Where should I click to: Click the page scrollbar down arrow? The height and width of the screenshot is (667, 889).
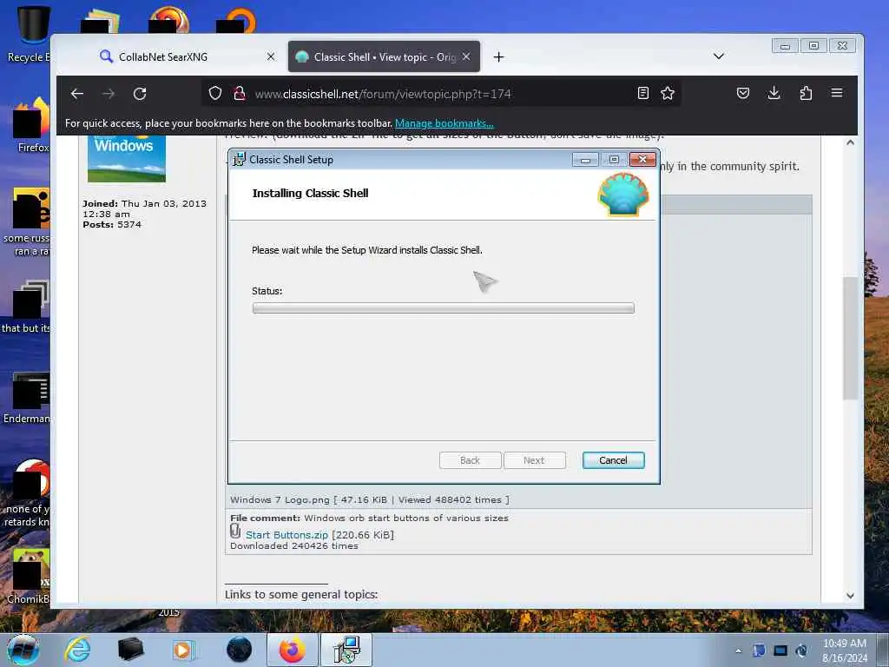[851, 596]
